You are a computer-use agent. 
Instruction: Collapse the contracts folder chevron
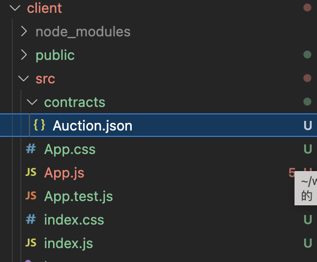(x=32, y=102)
